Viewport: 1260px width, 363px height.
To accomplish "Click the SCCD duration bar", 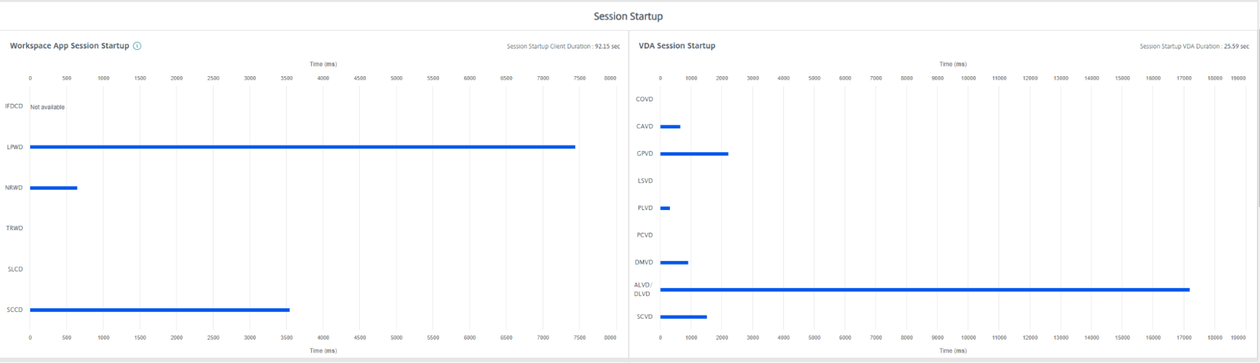I will 159,310.
